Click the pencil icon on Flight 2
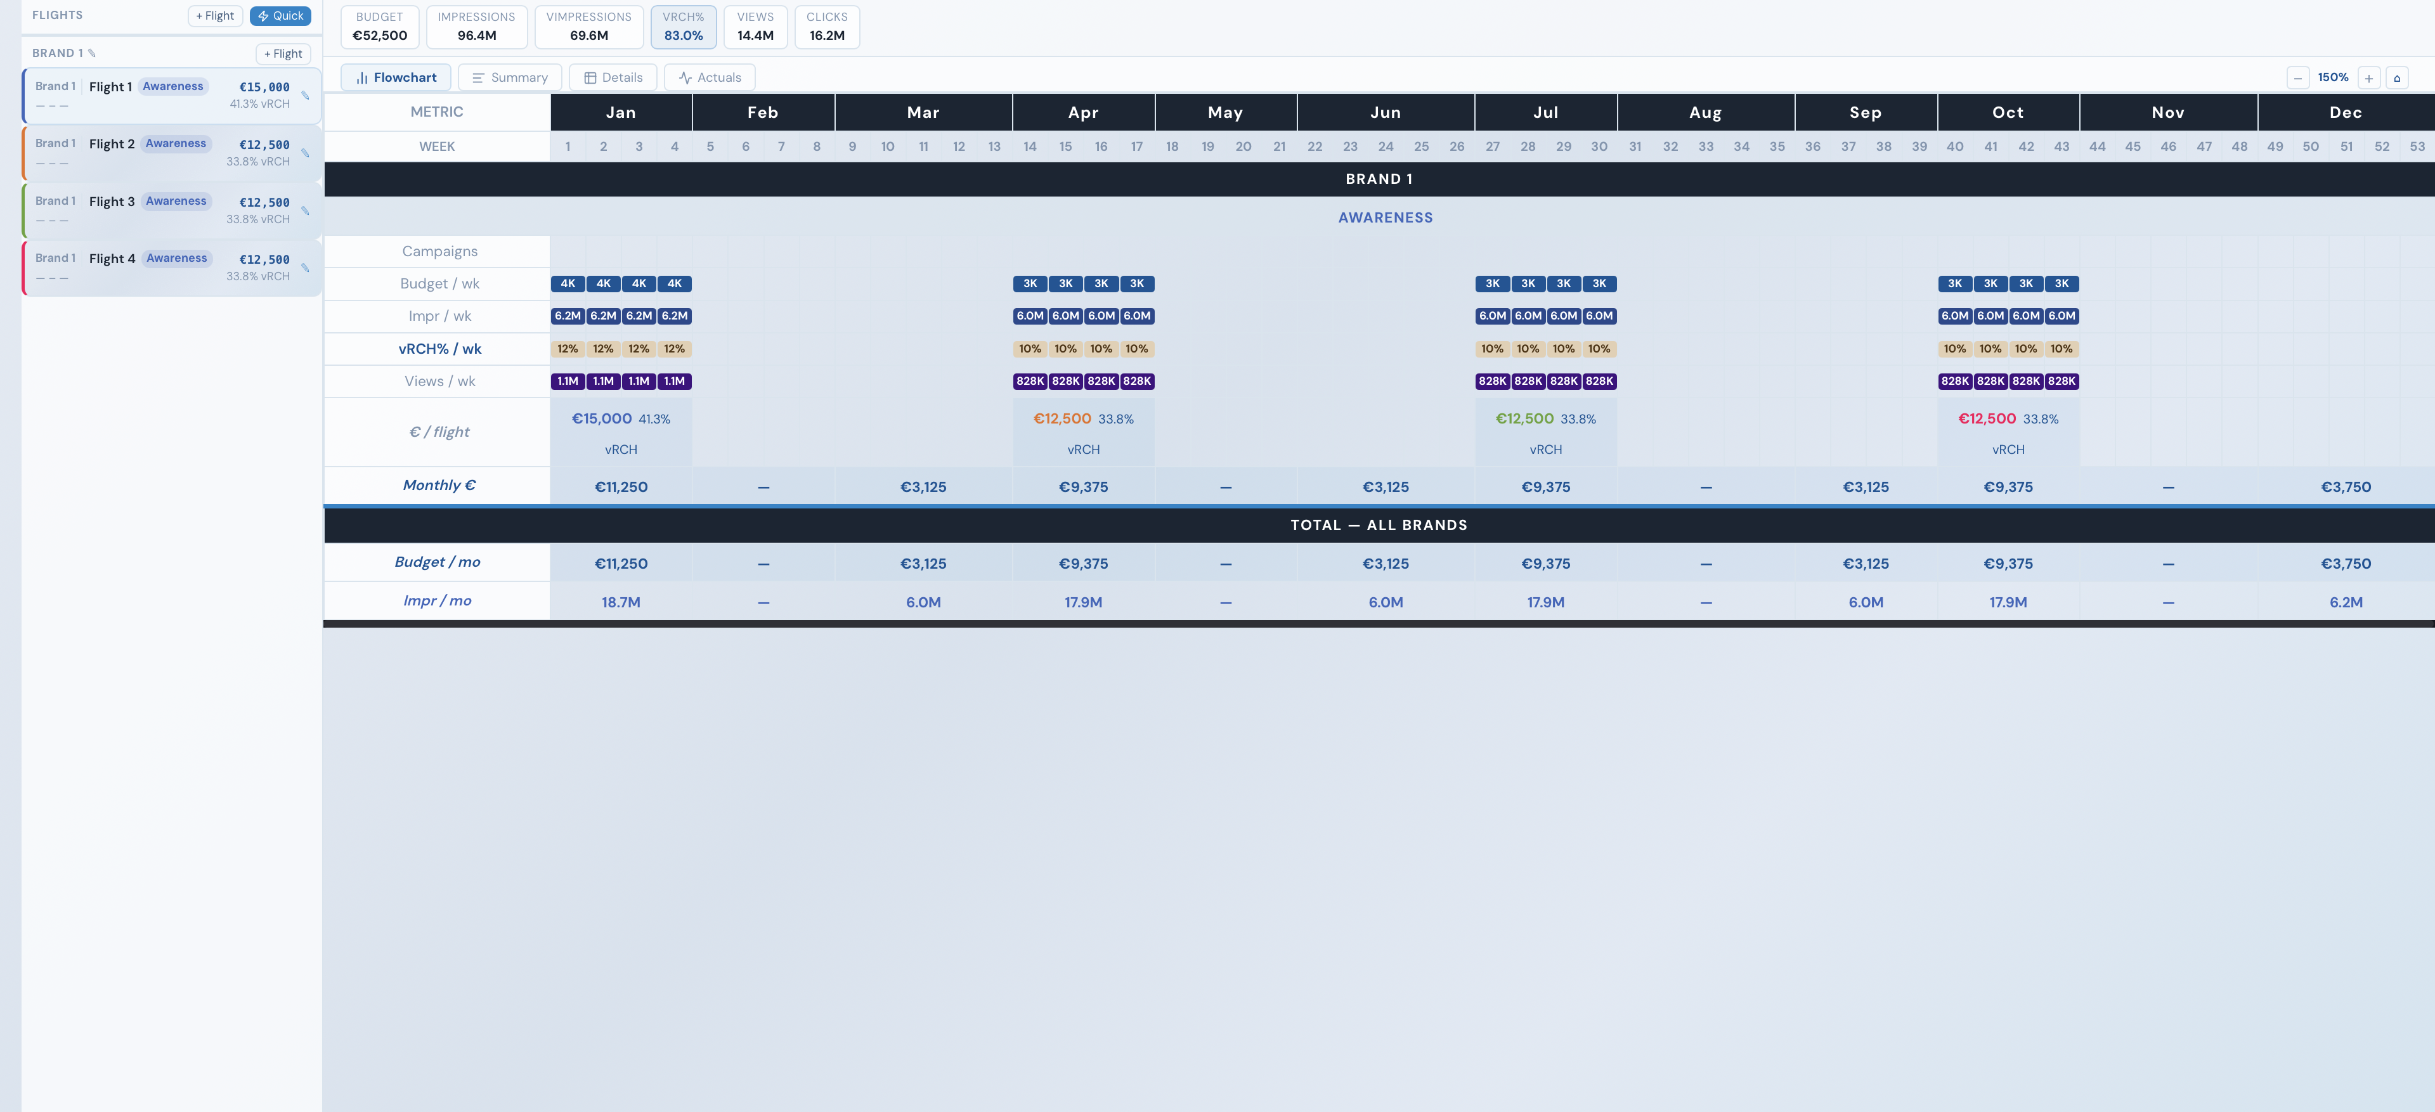2435x1112 pixels. click(x=305, y=153)
